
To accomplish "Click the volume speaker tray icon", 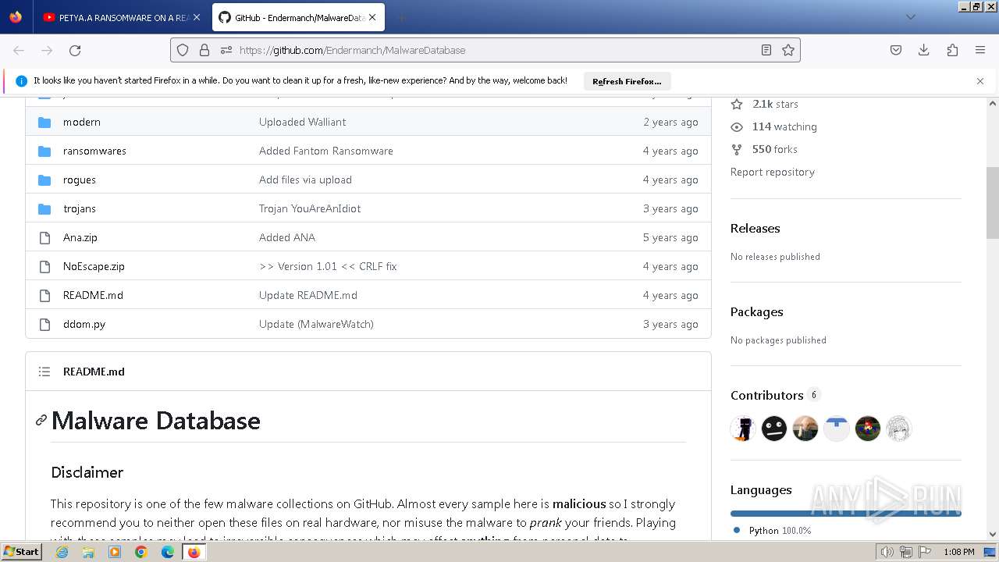I will 887,552.
